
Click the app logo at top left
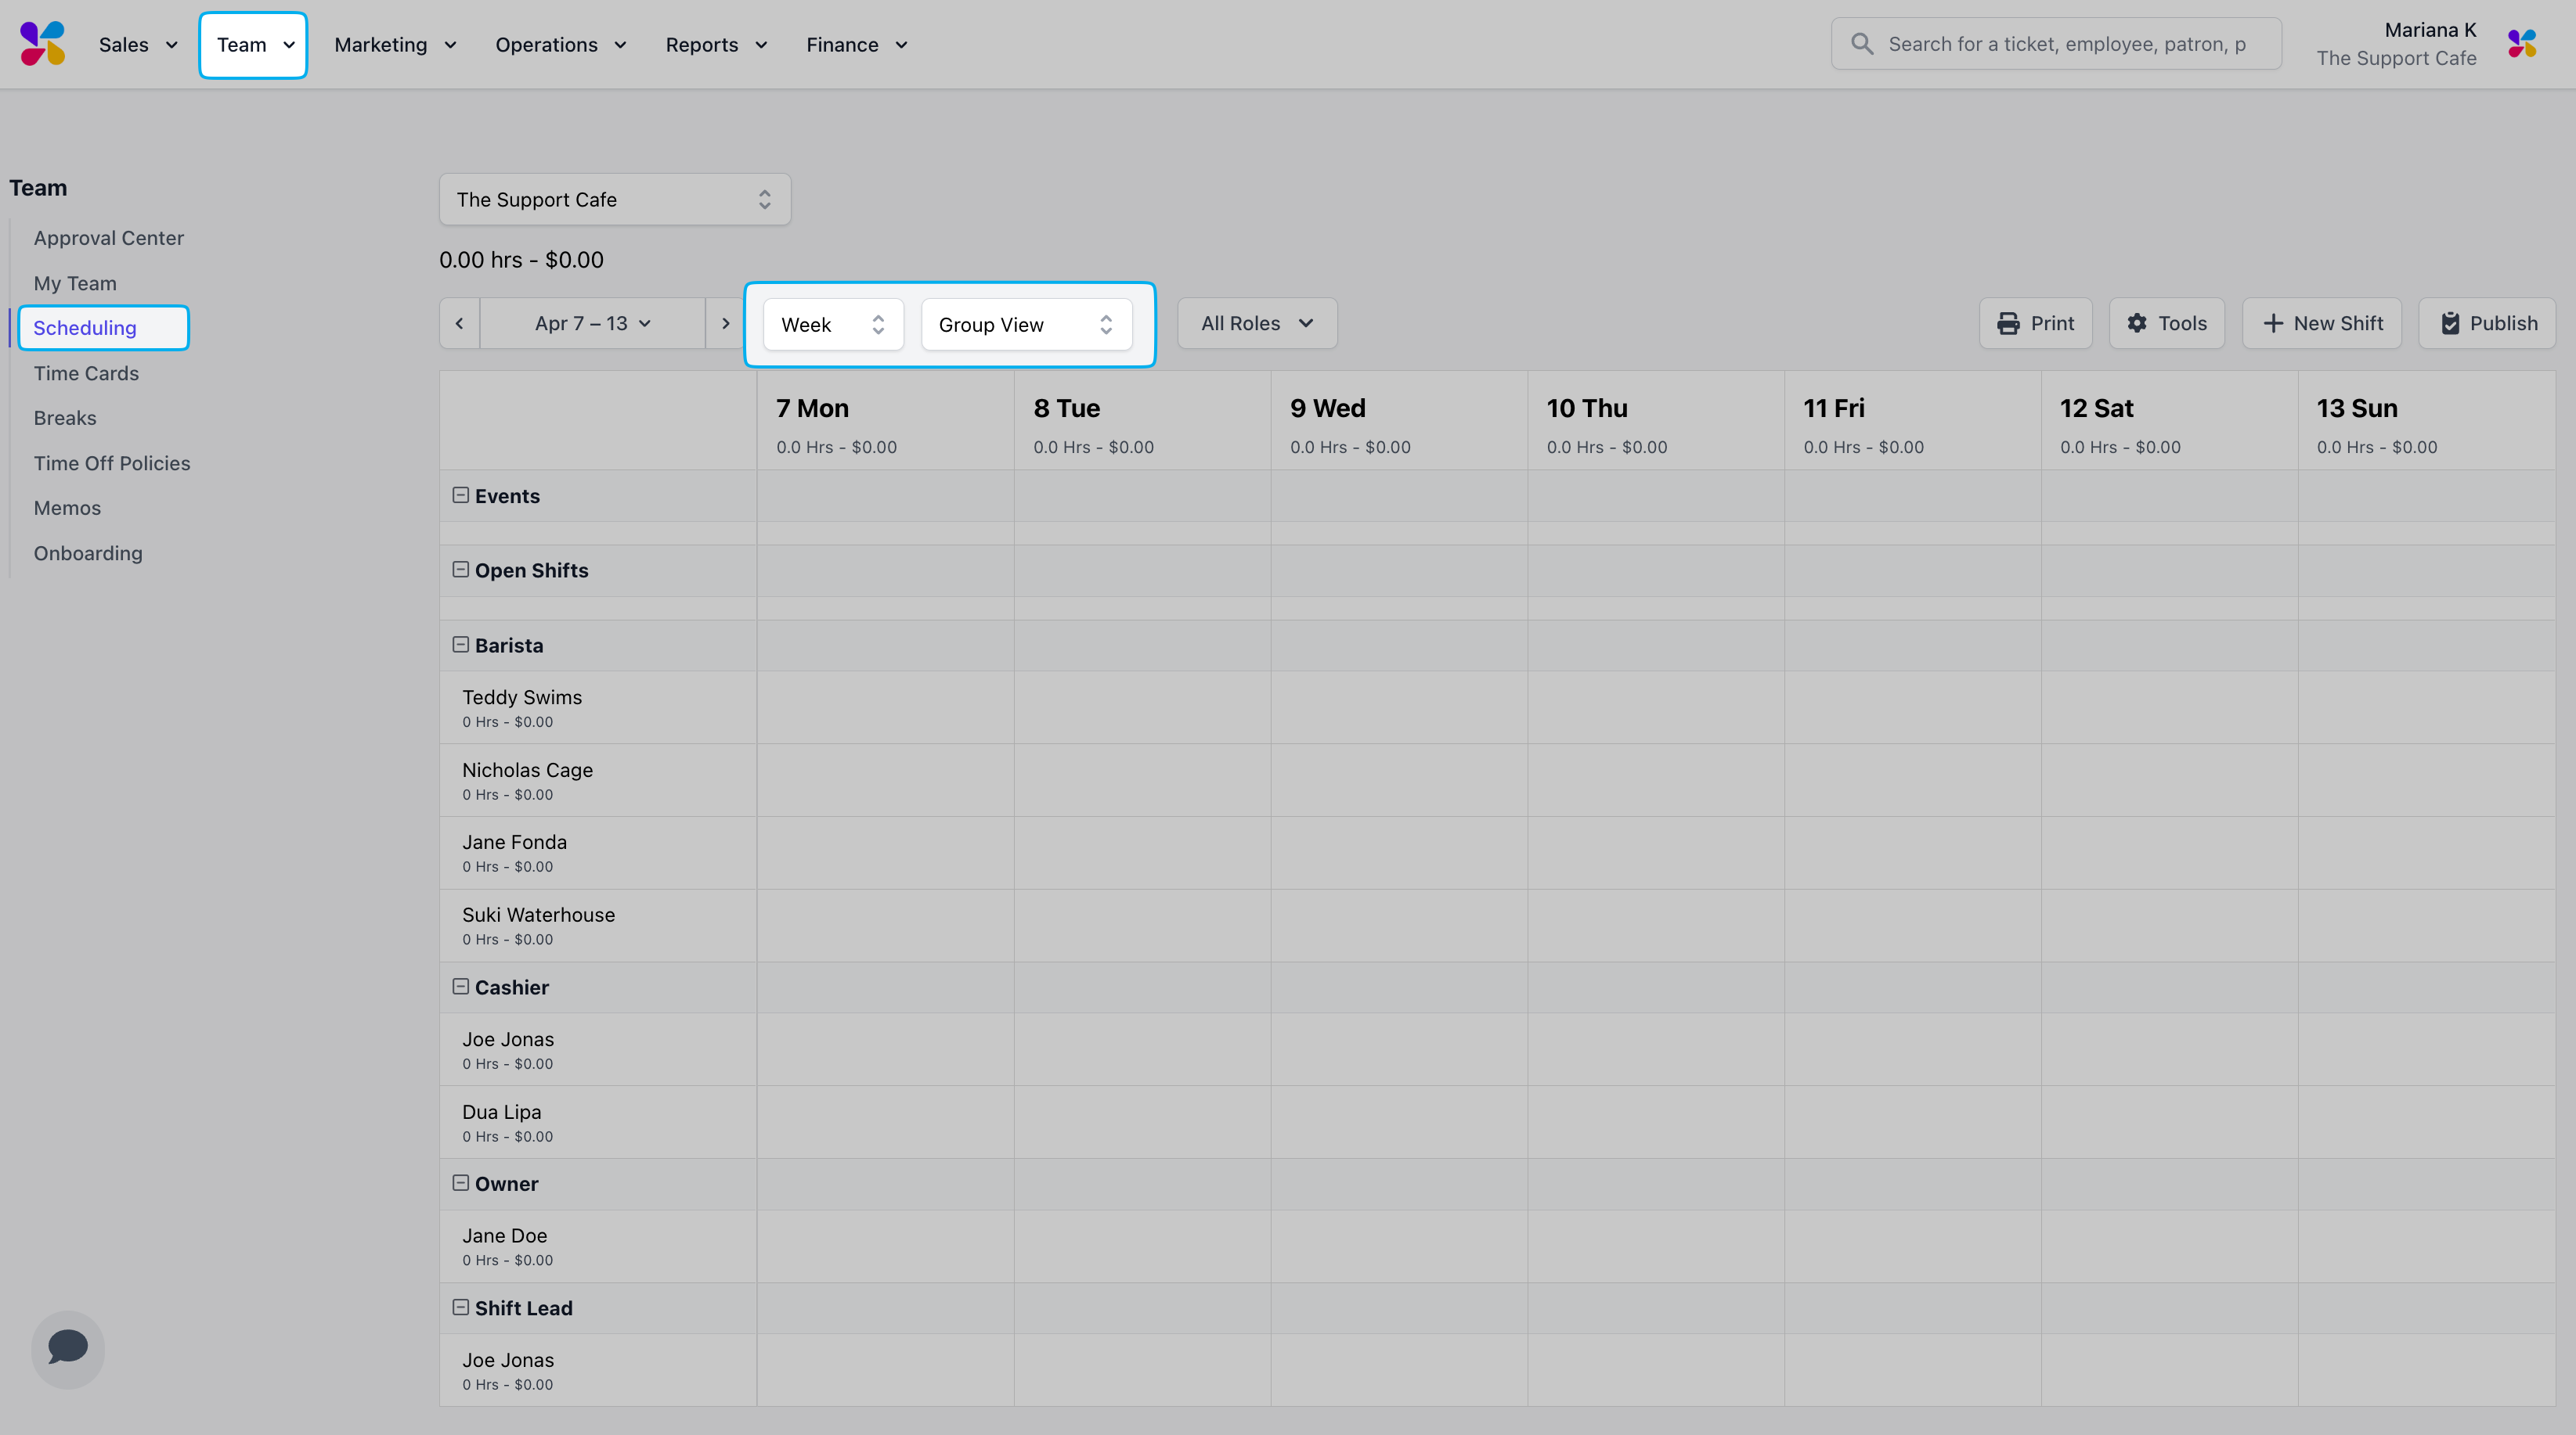[x=42, y=44]
